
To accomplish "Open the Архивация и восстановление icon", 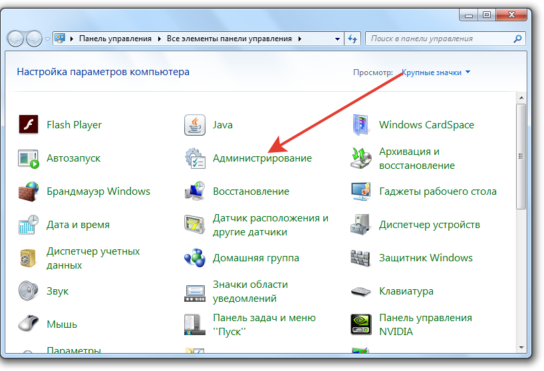I will click(x=361, y=158).
